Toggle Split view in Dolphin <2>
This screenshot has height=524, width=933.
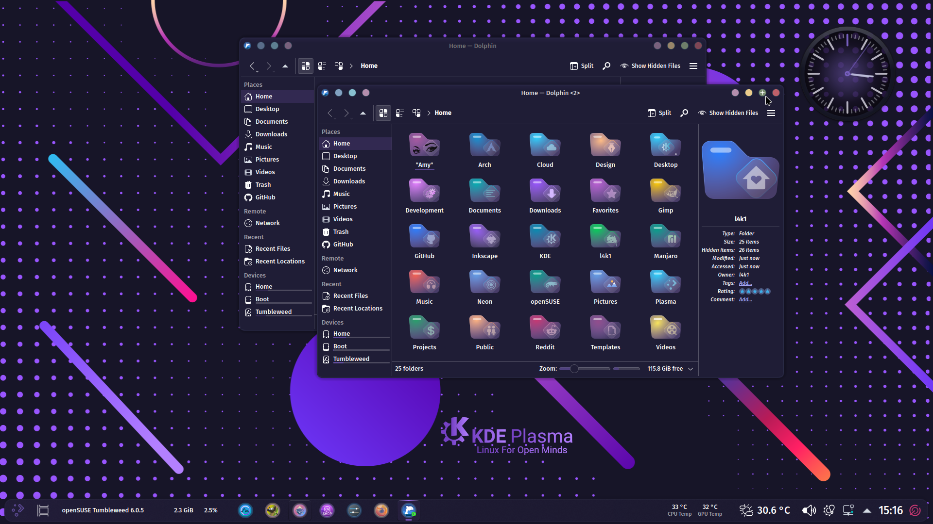659,113
